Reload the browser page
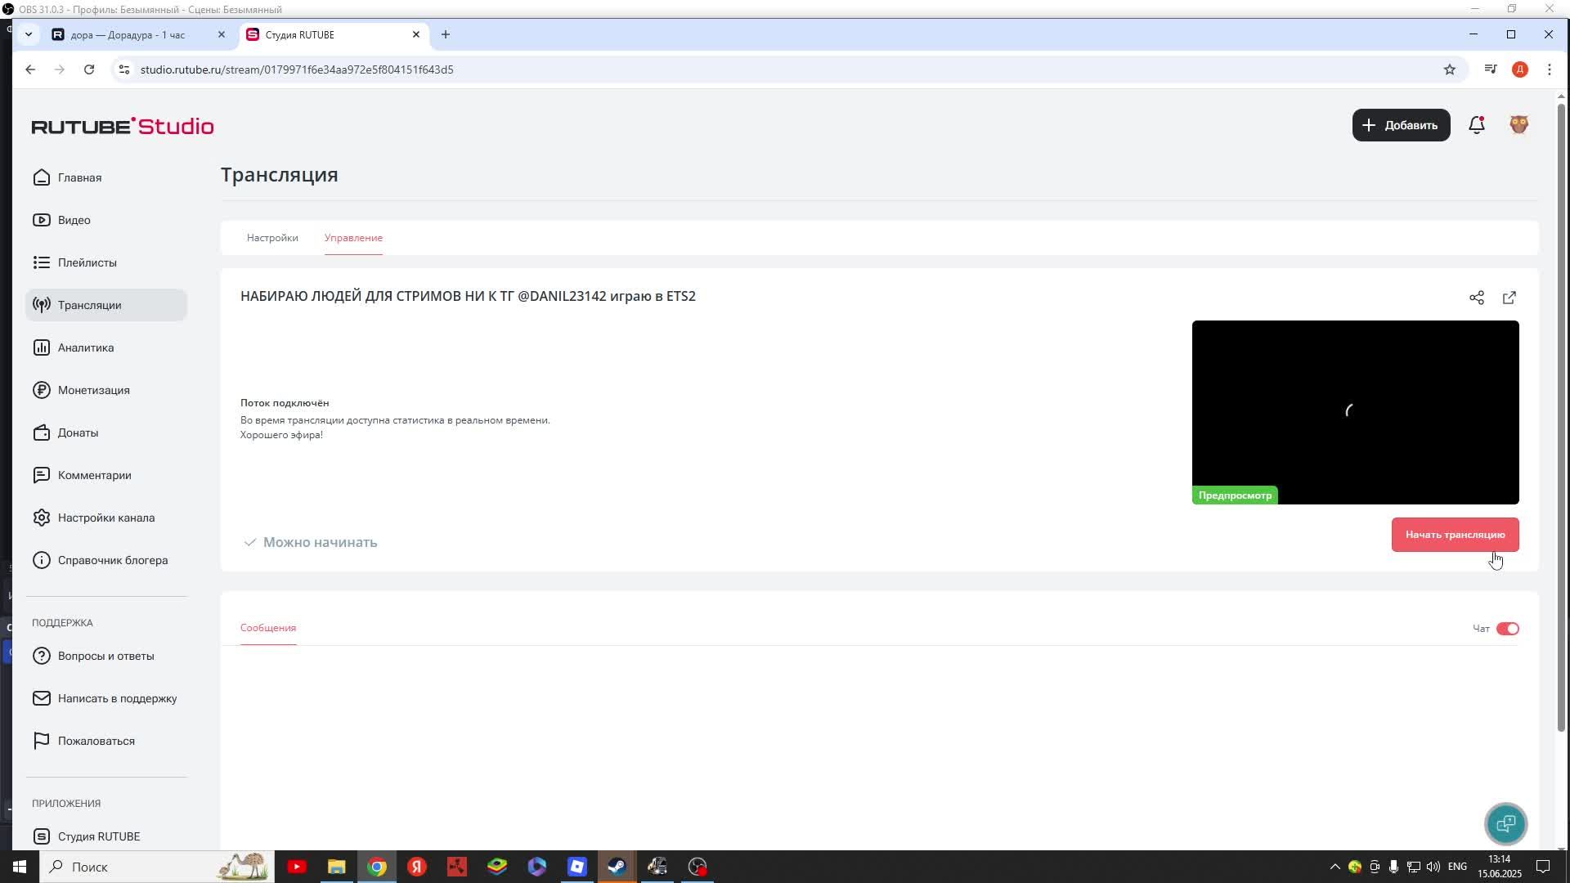1570x883 pixels. point(89,69)
